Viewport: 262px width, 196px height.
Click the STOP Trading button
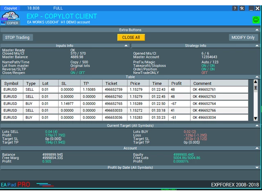point(17,37)
